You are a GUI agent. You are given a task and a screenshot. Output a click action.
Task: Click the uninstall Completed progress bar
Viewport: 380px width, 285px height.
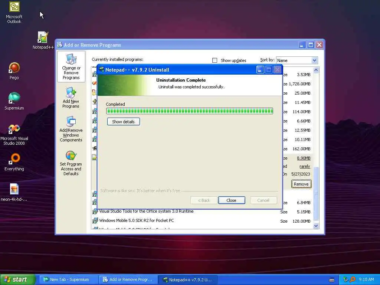tap(190, 111)
